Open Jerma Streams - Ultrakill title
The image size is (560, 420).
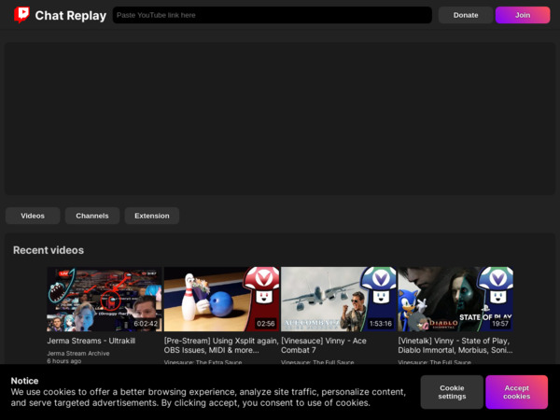[91, 341]
